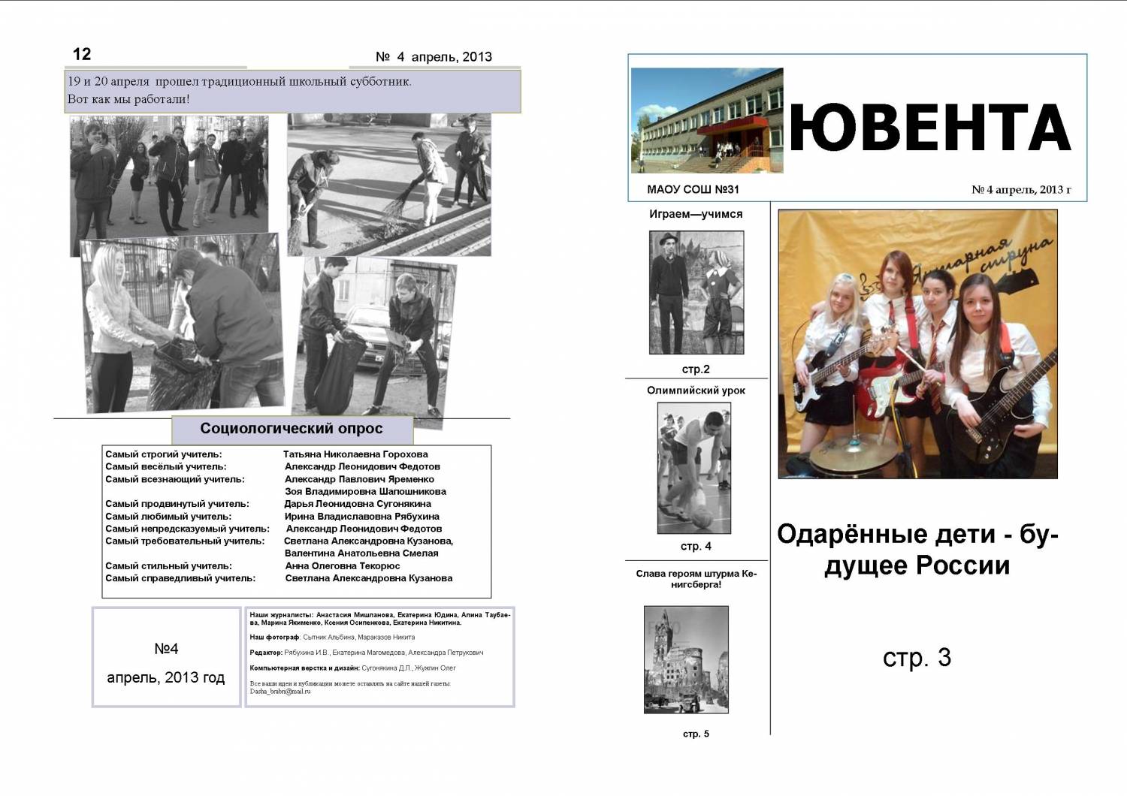Click the 'МАОУ СОШ №31' label
Image resolution: width=1127 pixels, height=796 pixels.
point(693,189)
